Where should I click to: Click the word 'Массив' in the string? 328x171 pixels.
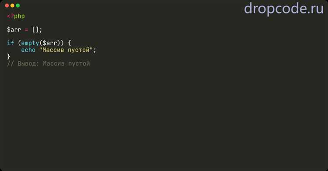coord(53,50)
